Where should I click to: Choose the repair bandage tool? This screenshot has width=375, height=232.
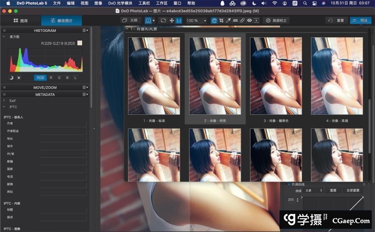242,20
